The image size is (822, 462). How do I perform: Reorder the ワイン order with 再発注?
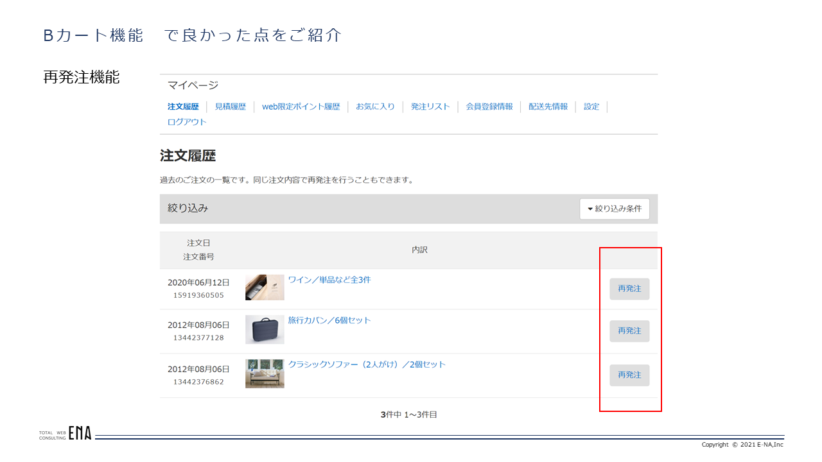[629, 289]
